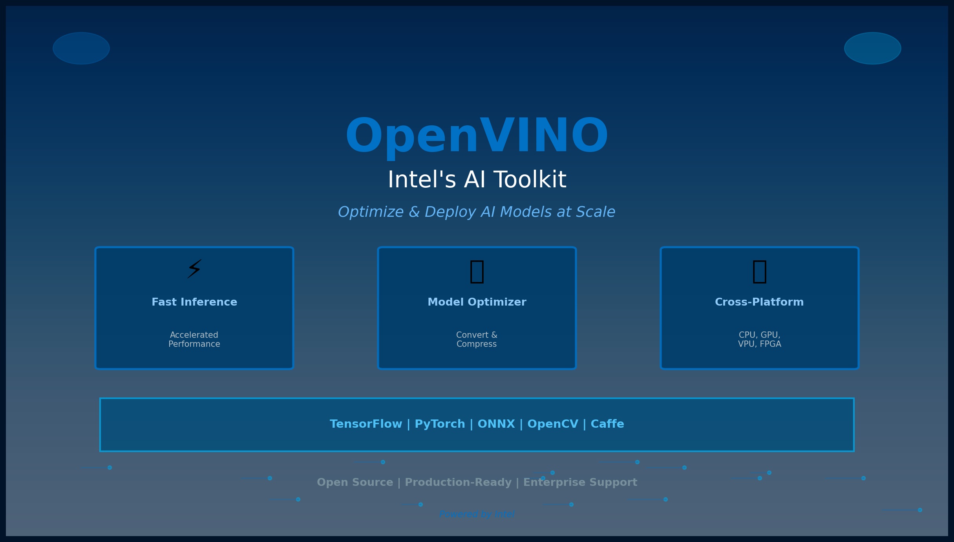Click the Enterprise Support text
The image size is (954, 542).
click(581, 482)
